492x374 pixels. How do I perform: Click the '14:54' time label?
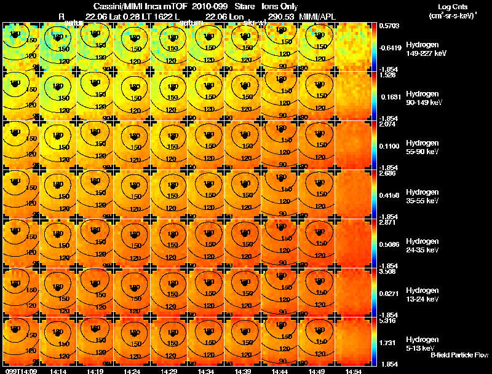coord(353,371)
